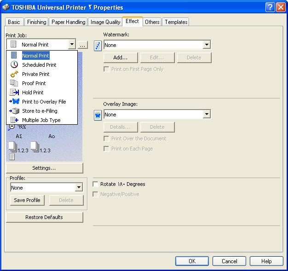Click the watermark Edit... button

(157, 58)
